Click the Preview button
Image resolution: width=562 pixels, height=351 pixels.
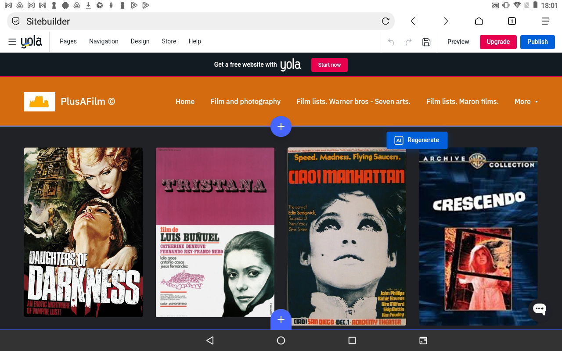pyautogui.click(x=458, y=42)
